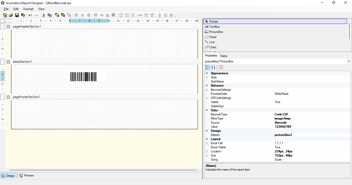This screenshot has width=352, height=185.
Task: Make selected controls the same width
Action: click(121, 15)
